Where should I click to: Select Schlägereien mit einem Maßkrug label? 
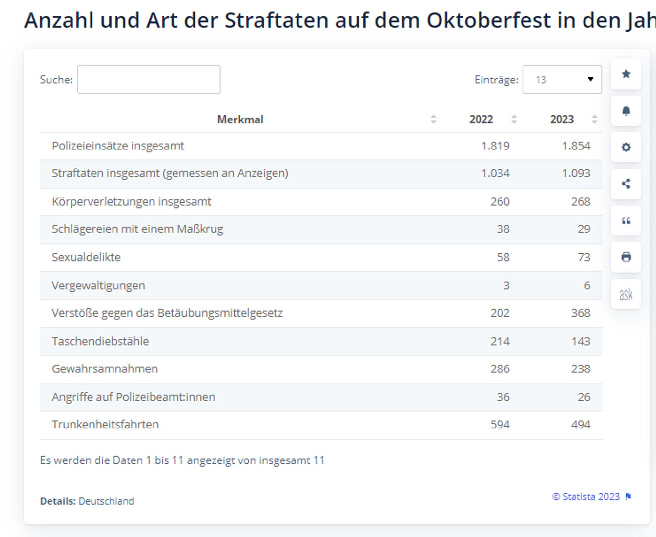[137, 229]
